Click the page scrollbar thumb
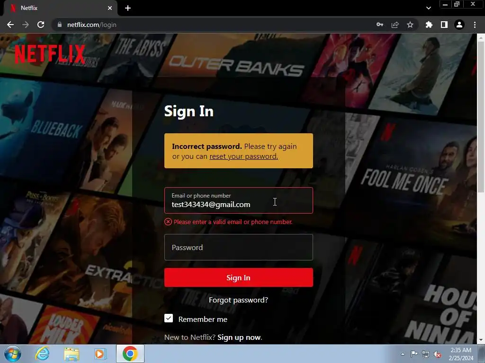 [481, 117]
